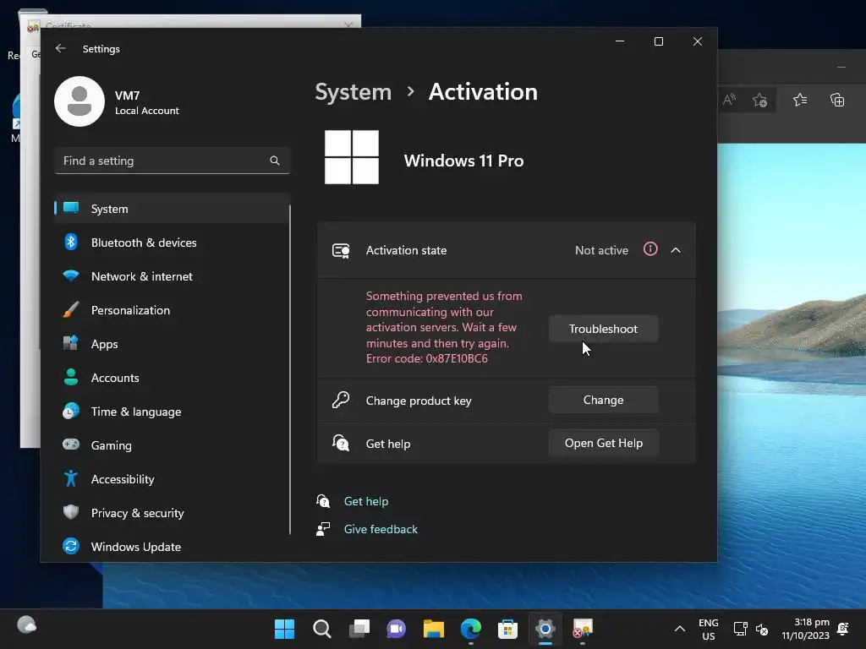
Task: Click the Troubleshoot button
Action: (x=603, y=329)
